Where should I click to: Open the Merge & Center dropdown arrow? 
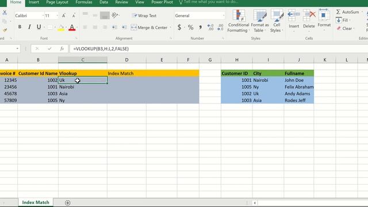point(171,28)
